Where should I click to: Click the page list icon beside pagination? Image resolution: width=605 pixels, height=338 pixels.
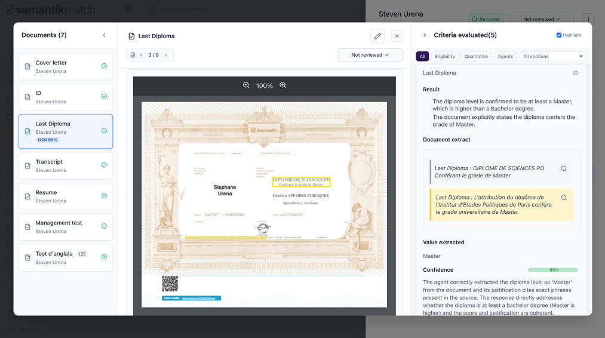[133, 55]
